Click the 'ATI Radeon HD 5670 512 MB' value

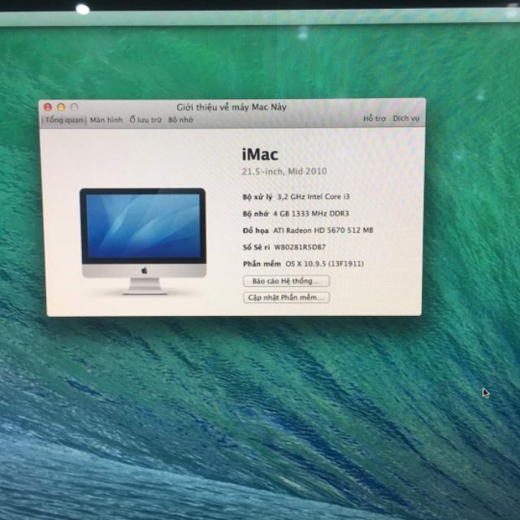point(323,230)
